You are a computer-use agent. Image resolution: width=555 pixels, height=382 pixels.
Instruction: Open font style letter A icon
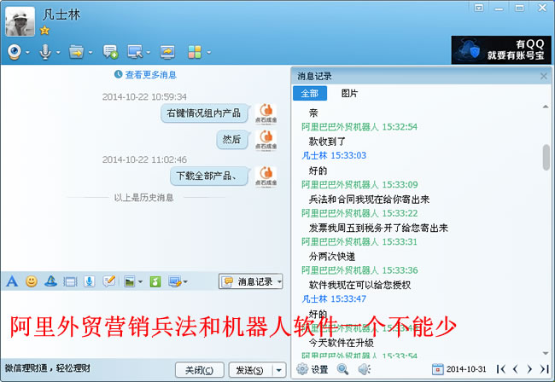pos(12,281)
